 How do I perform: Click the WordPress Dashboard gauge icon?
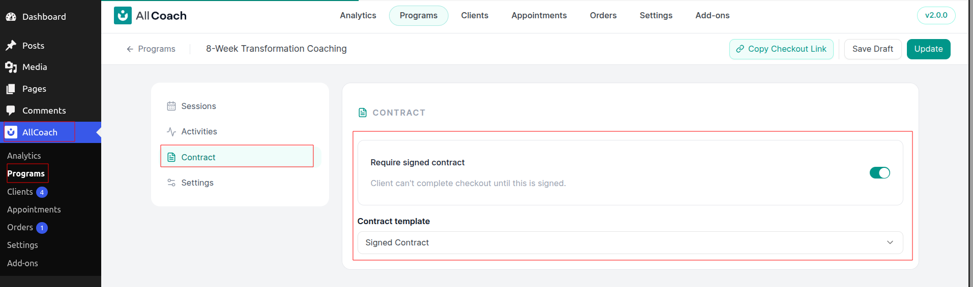11,17
